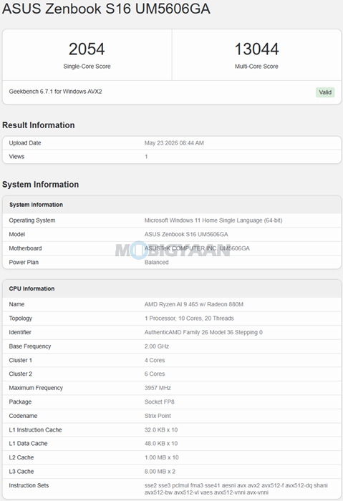Click the 1.00 MB x 10 value

point(161,457)
